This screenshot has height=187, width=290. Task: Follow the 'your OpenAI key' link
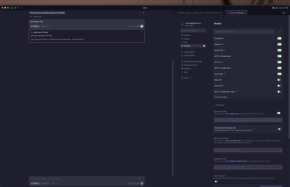(x=232, y=114)
